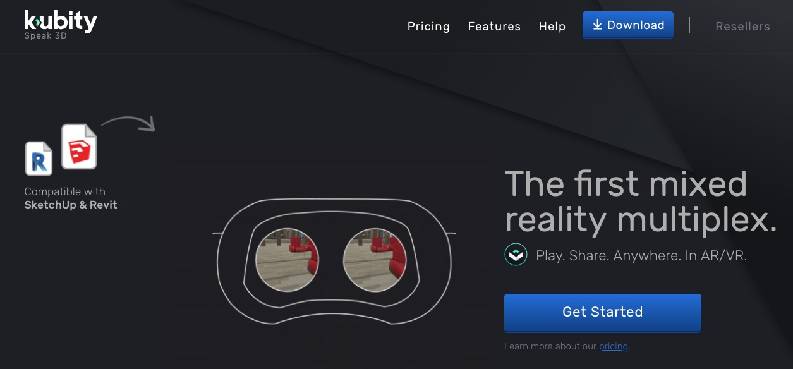The image size is (793, 369).
Task: Click the Speak 3D tagline under the logo
Action: 45,36
